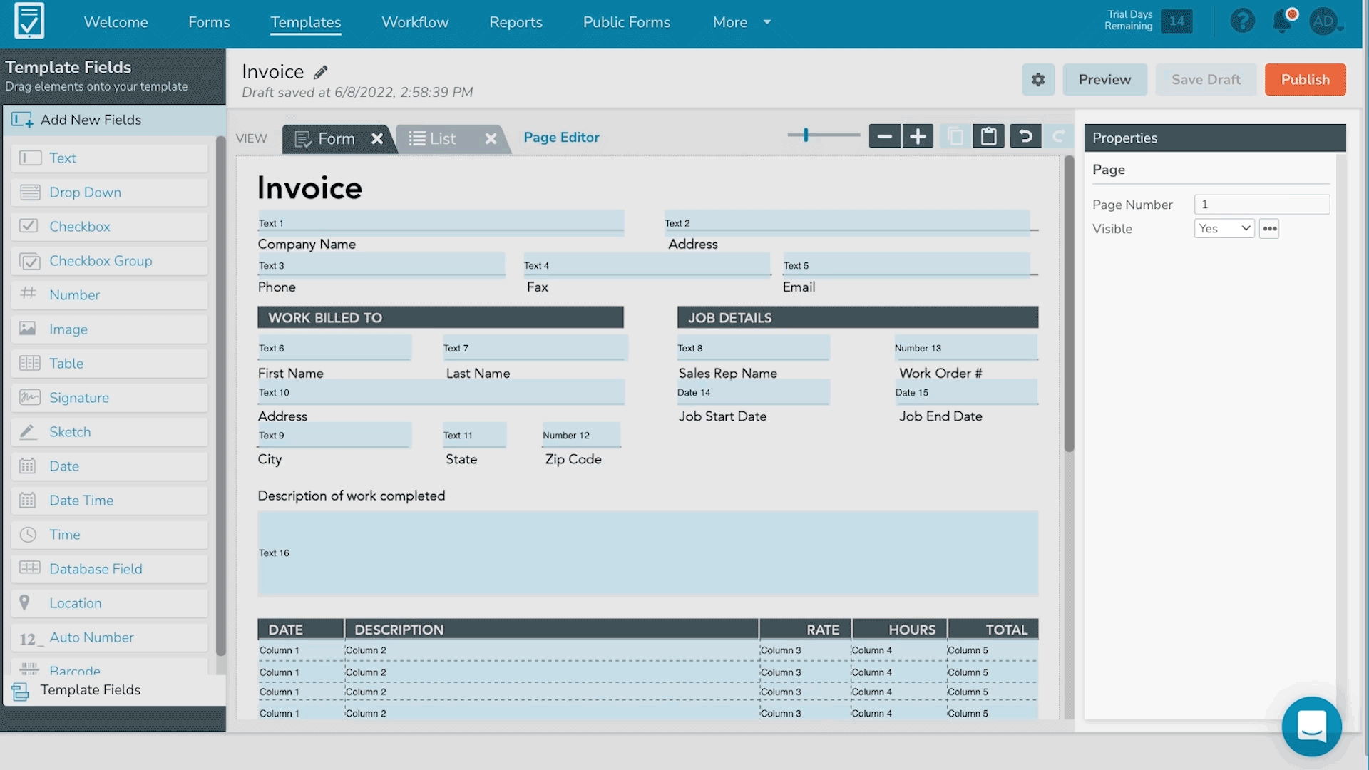Open the notifications bell
Viewport: 1369px width, 770px height.
(1283, 21)
